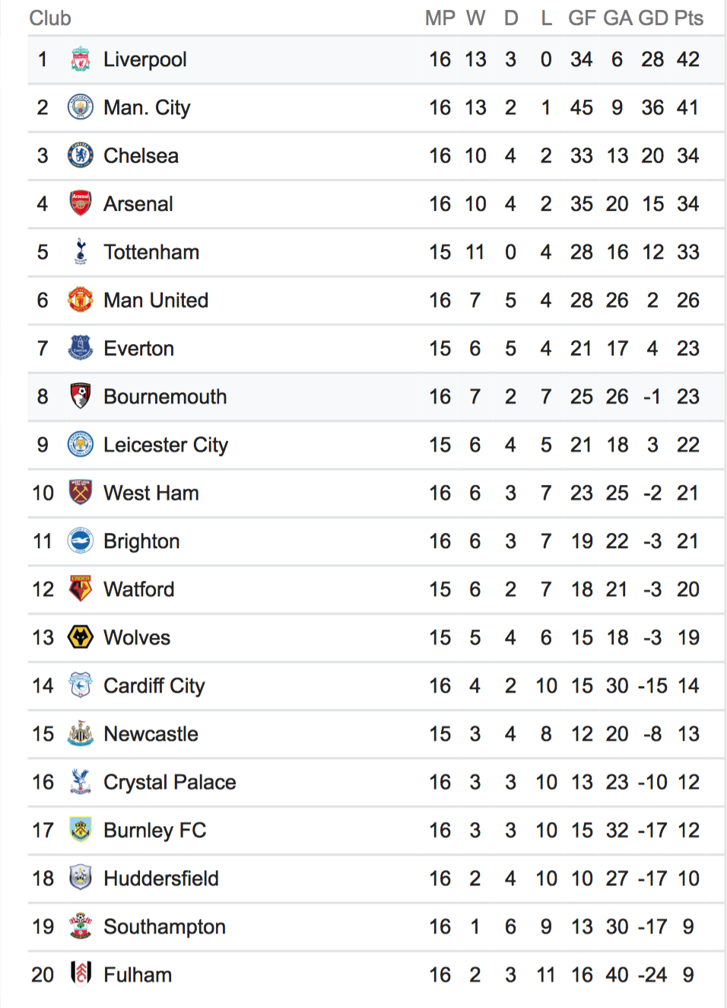
Task: Click the Watford club badge
Action: click(x=81, y=589)
